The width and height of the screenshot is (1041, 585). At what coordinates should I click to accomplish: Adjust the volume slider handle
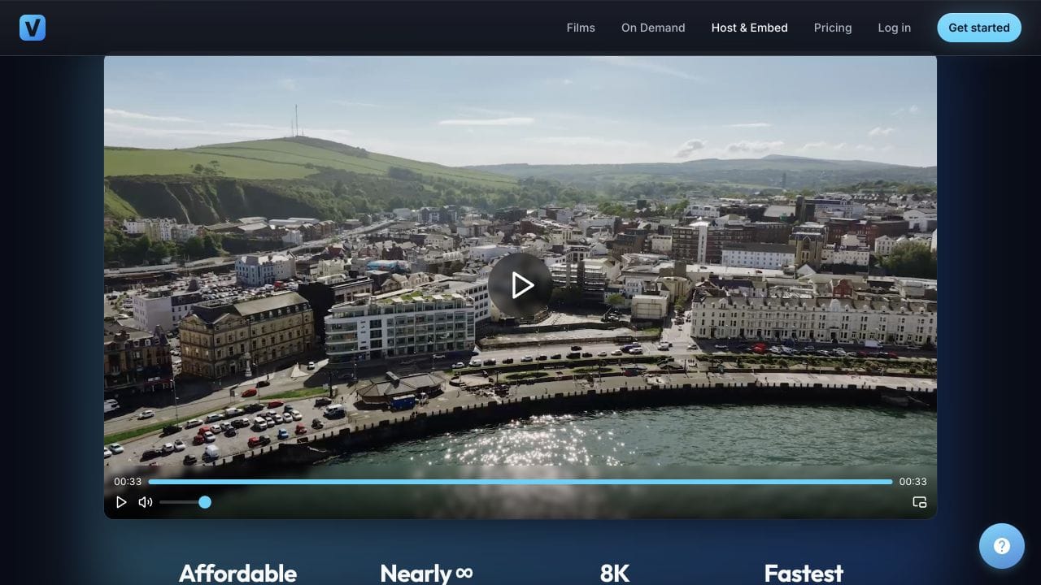tap(205, 502)
